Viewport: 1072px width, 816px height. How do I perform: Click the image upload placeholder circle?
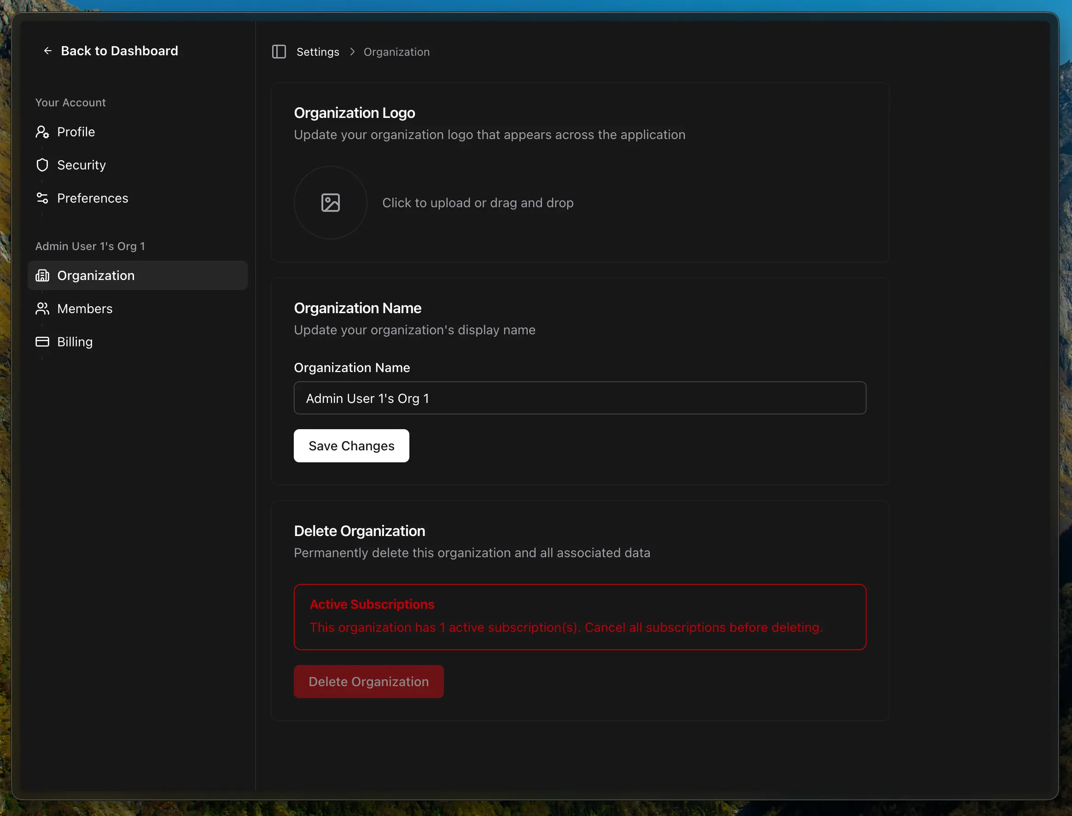point(330,203)
